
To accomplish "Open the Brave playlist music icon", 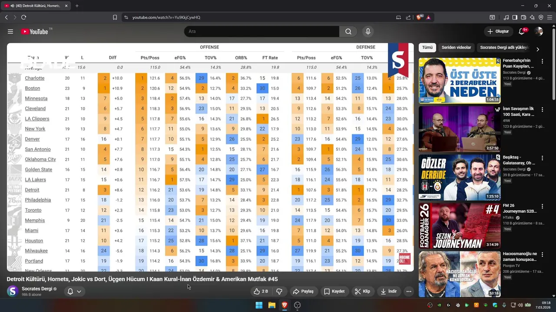I will pyautogui.click(x=506, y=17).
